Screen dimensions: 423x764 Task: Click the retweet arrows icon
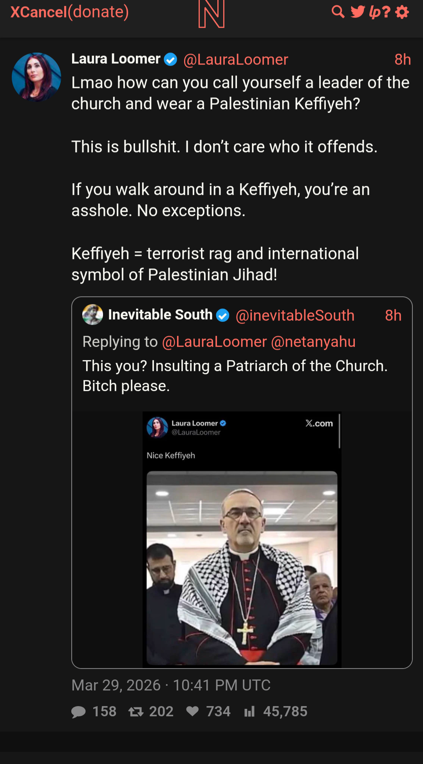[x=136, y=712]
